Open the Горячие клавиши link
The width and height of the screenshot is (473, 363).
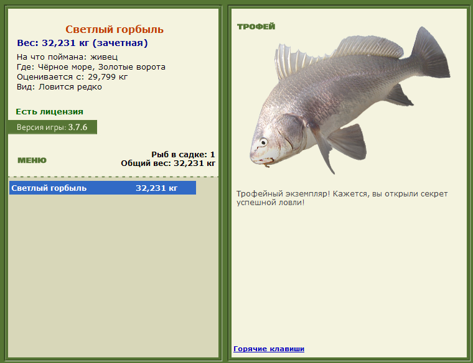(x=269, y=349)
